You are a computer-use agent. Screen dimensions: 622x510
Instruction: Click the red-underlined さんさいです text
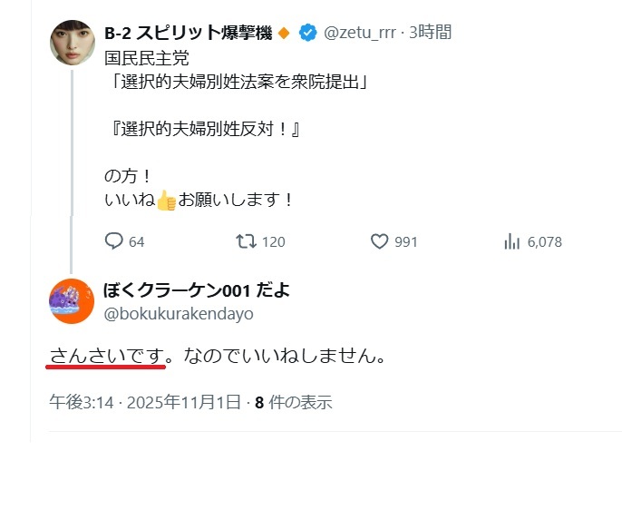click(106, 356)
